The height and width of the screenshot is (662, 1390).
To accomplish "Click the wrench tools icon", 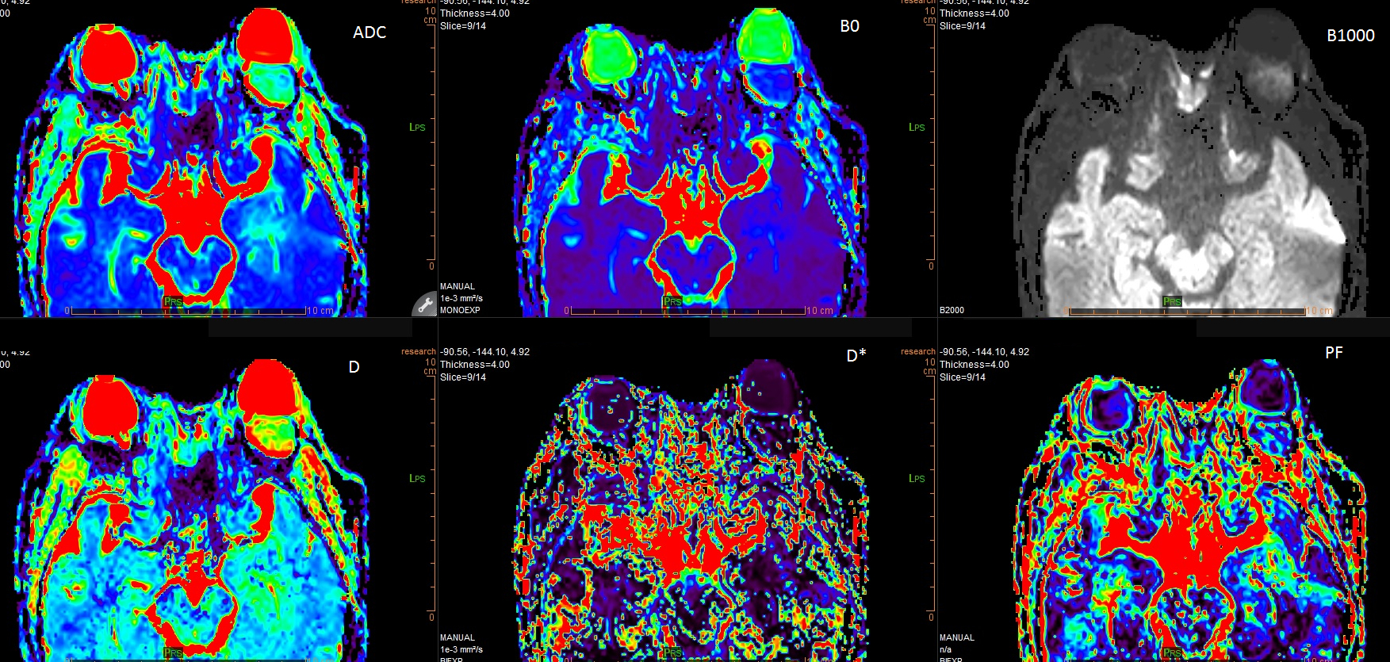I will tap(424, 304).
